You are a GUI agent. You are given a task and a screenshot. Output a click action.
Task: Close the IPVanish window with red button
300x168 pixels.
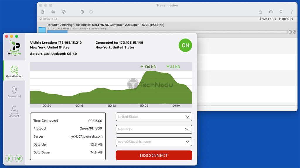point(6,36)
